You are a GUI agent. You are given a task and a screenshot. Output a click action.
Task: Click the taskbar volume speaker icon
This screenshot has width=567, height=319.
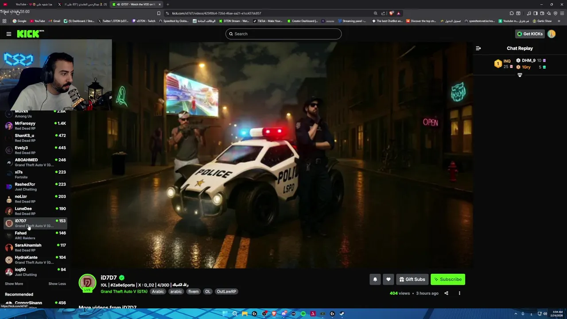click(545, 314)
